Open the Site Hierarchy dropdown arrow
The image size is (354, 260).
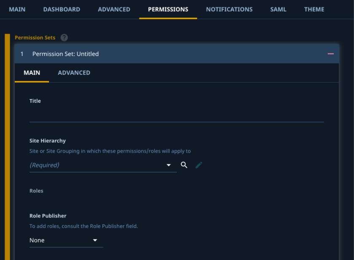coord(169,165)
